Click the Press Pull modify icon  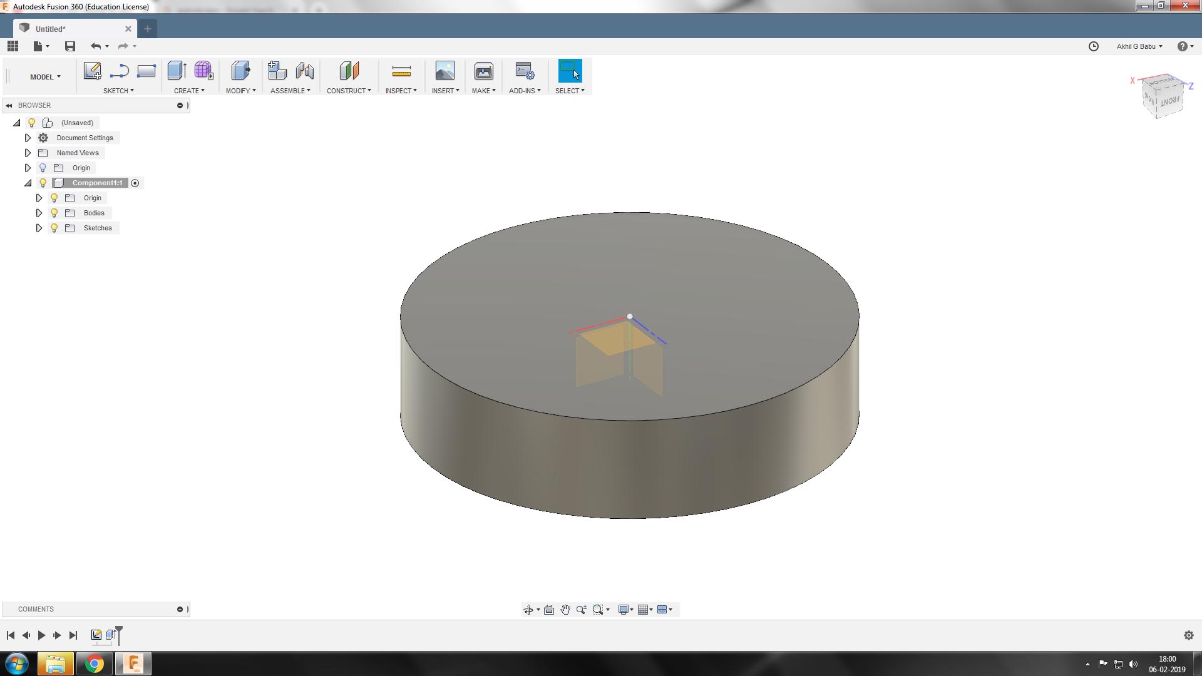tap(240, 71)
